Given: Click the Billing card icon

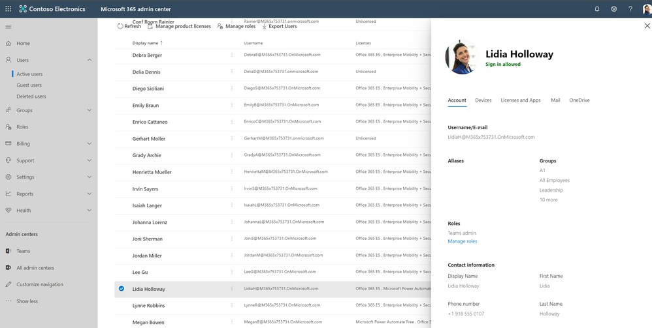Looking at the screenshot, I should (x=8, y=143).
